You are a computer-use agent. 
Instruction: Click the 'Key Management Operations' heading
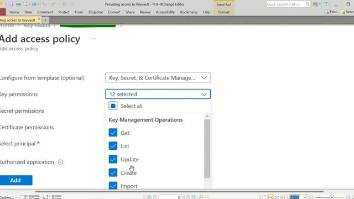145,119
